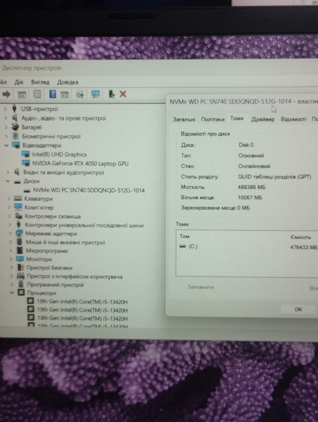Click the 488386 МБ capacity value

[252, 187]
